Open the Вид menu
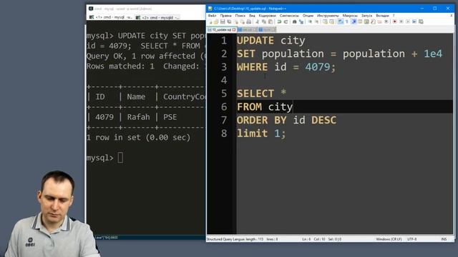This screenshot has height=257, width=458. (252, 16)
